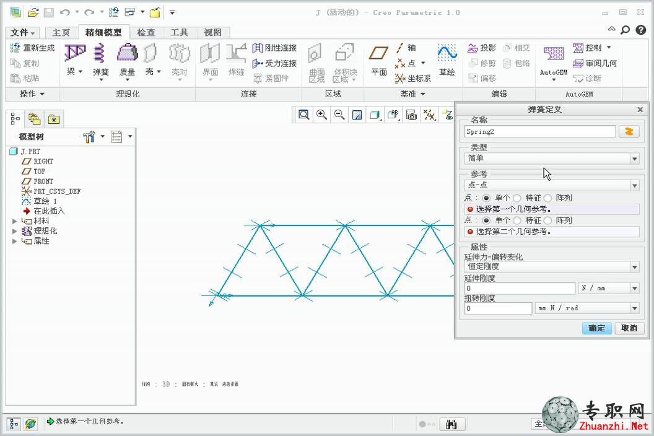
Task: Switch to the 检查 tab
Action: (146, 33)
